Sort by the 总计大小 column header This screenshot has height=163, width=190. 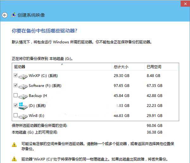(x=128, y=67)
